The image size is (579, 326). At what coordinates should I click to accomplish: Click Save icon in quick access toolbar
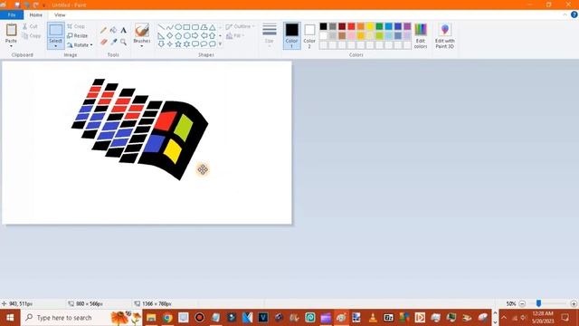(x=17, y=5)
